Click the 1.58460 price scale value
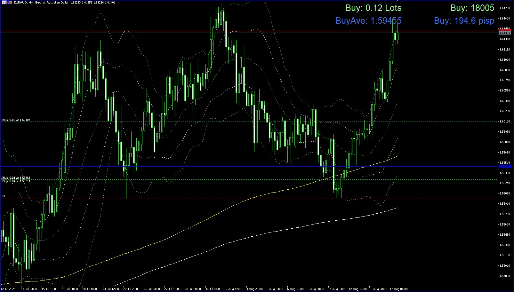The width and height of the screenshot is (514, 292). (x=505, y=235)
